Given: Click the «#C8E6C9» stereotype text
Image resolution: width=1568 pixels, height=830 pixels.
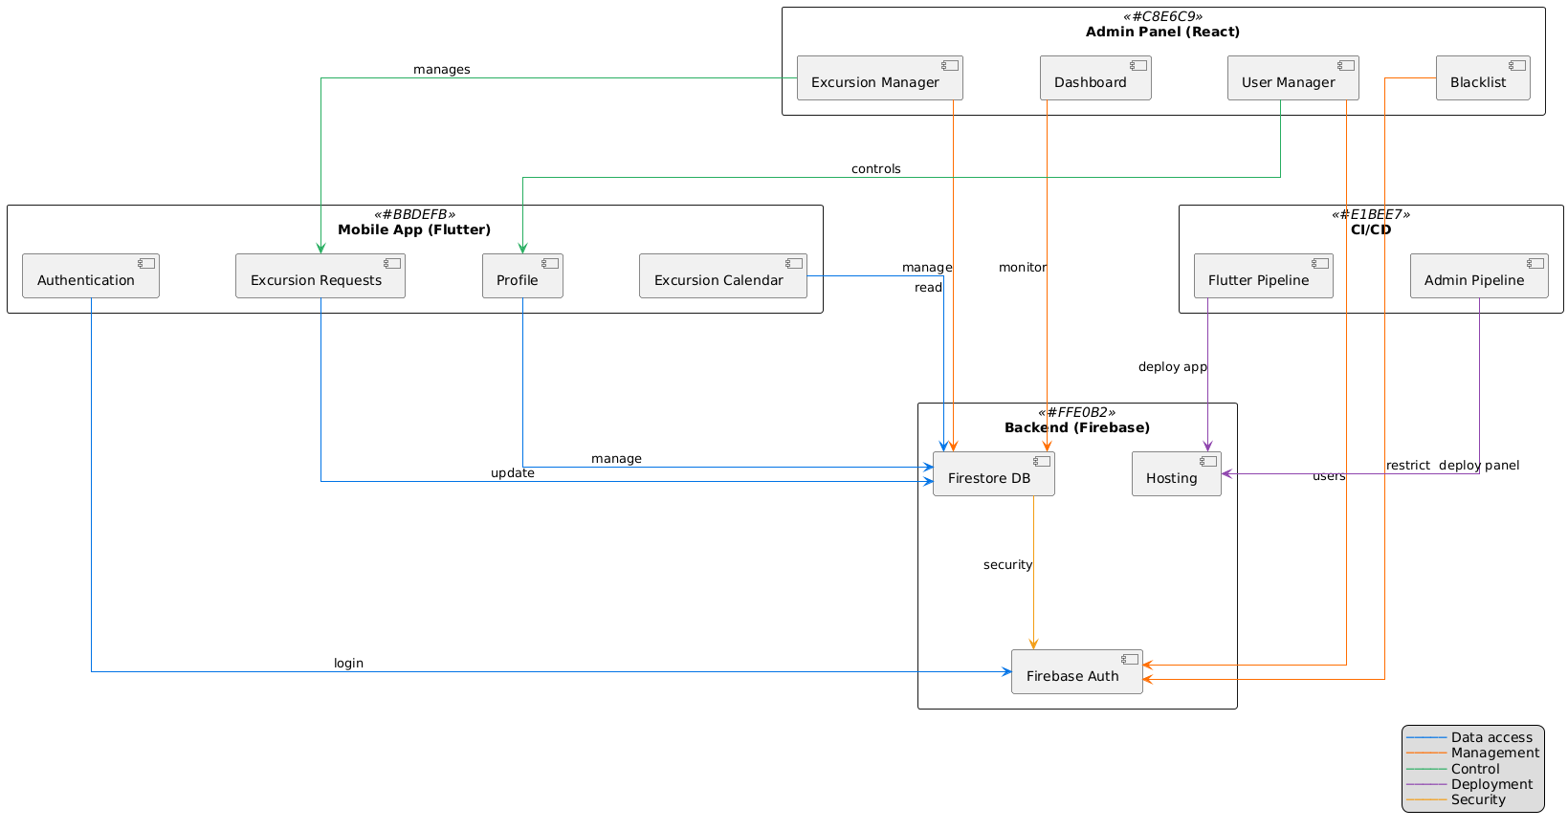Looking at the screenshot, I should (x=1162, y=16).
